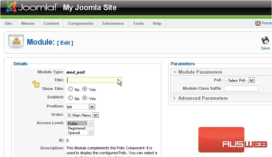
Task: Set Show Title to No
Action: pos(70,89)
